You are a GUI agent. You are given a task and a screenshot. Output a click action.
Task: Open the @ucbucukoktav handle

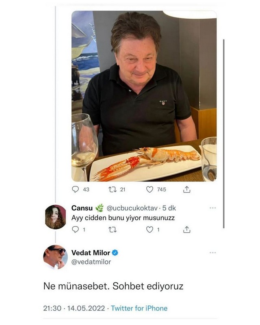[132, 208]
